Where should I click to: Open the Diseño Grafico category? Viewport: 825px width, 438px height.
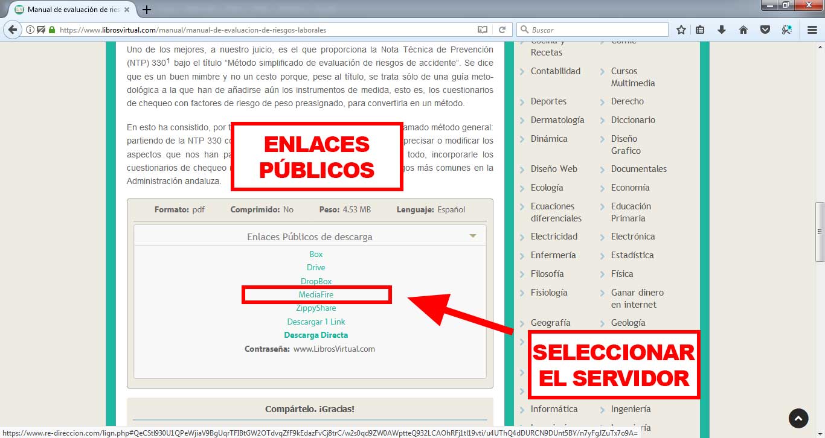click(x=626, y=144)
